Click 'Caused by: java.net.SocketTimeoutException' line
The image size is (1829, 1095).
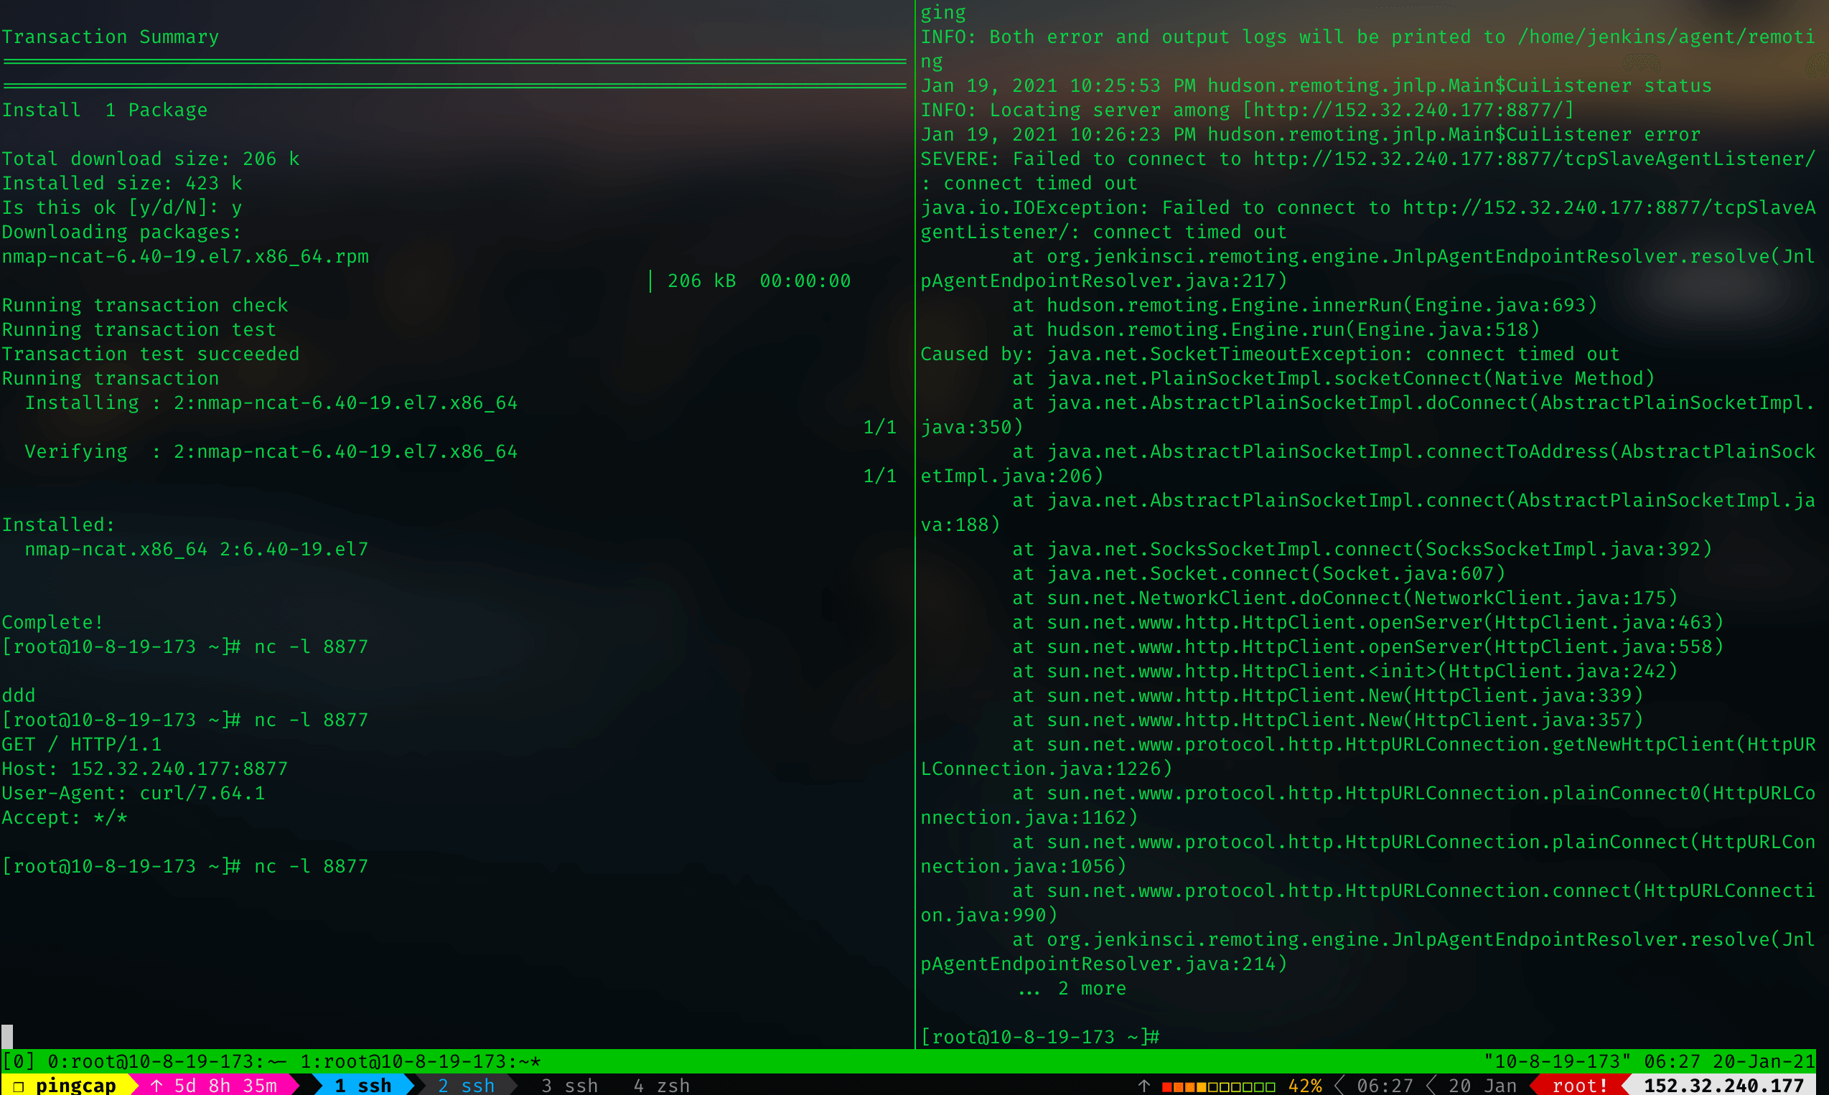(1270, 354)
